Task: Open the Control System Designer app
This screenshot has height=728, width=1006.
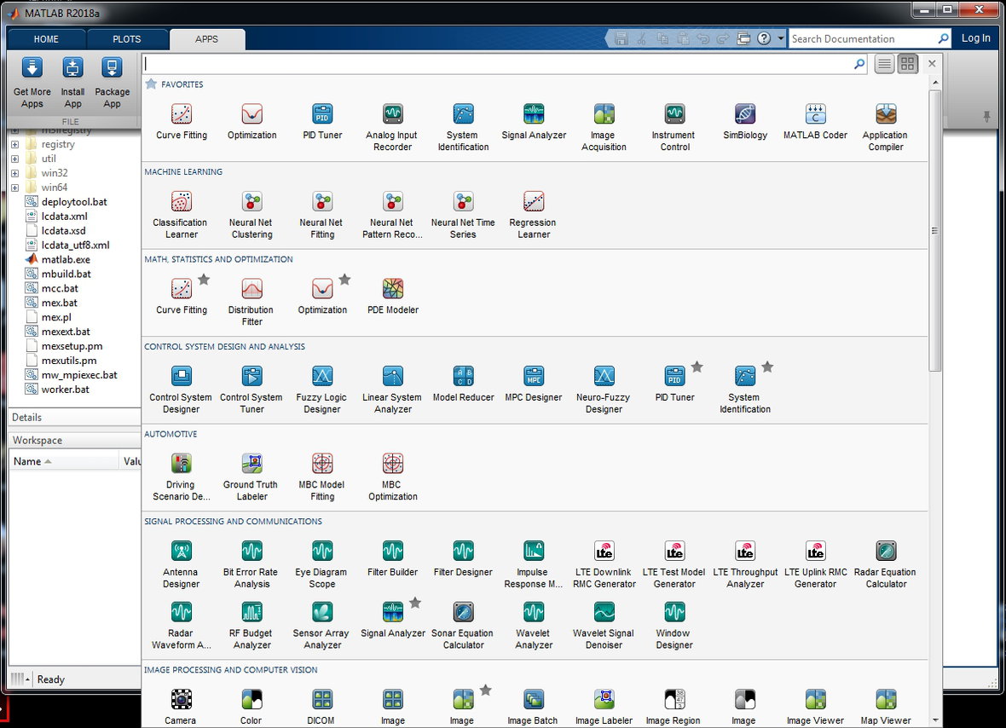Action: (181, 390)
